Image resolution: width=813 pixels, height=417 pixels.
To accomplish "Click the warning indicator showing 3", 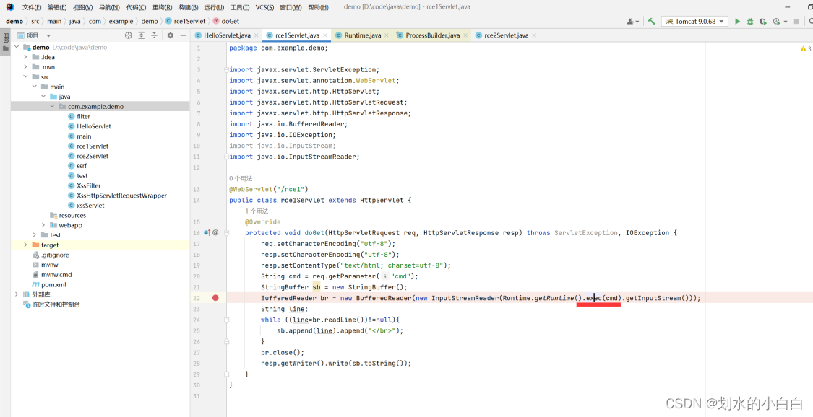I will 806,48.
